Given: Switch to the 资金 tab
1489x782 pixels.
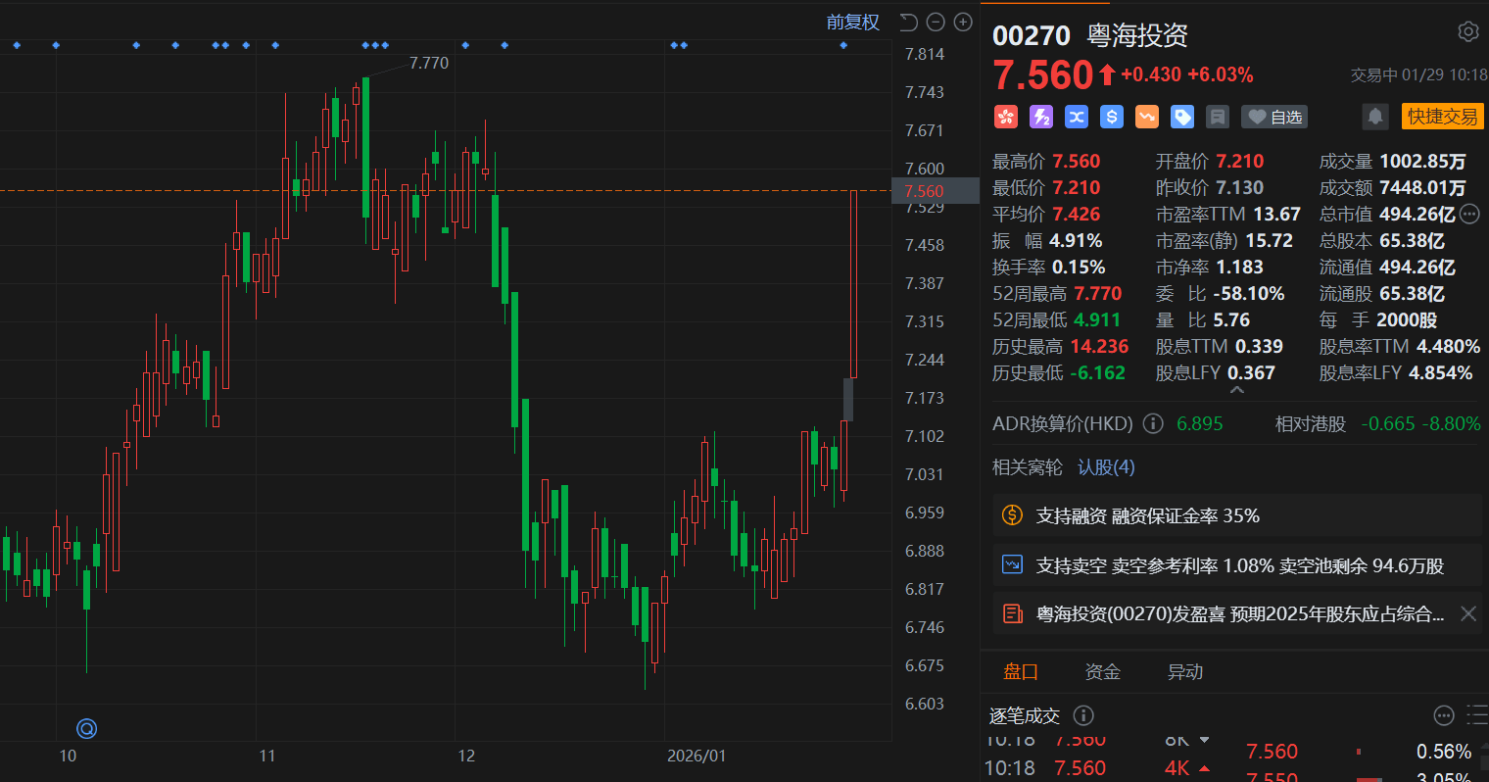Looking at the screenshot, I should point(1102,672).
